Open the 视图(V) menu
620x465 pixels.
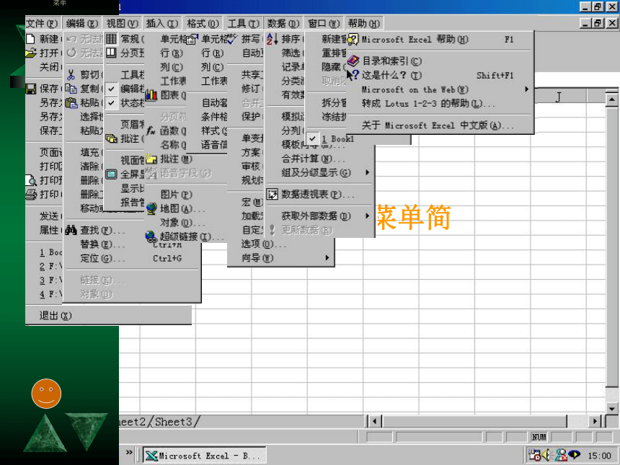click(x=123, y=24)
